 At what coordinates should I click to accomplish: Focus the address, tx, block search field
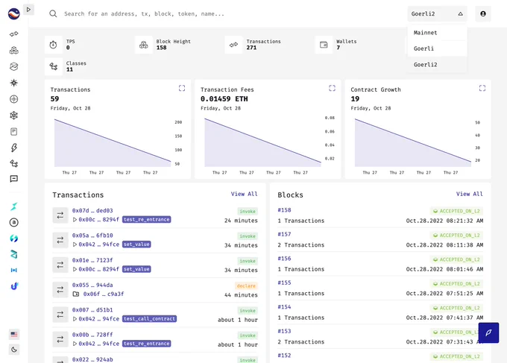(x=144, y=14)
